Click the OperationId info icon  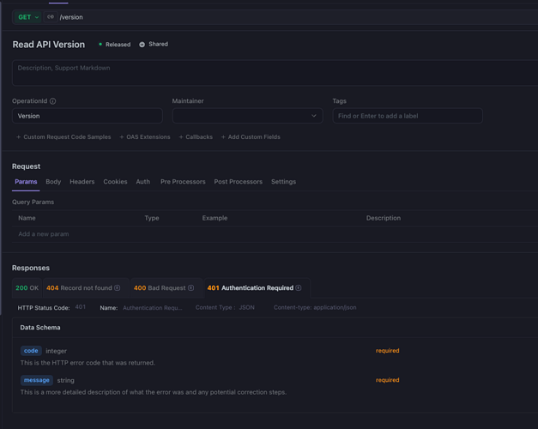(x=52, y=101)
